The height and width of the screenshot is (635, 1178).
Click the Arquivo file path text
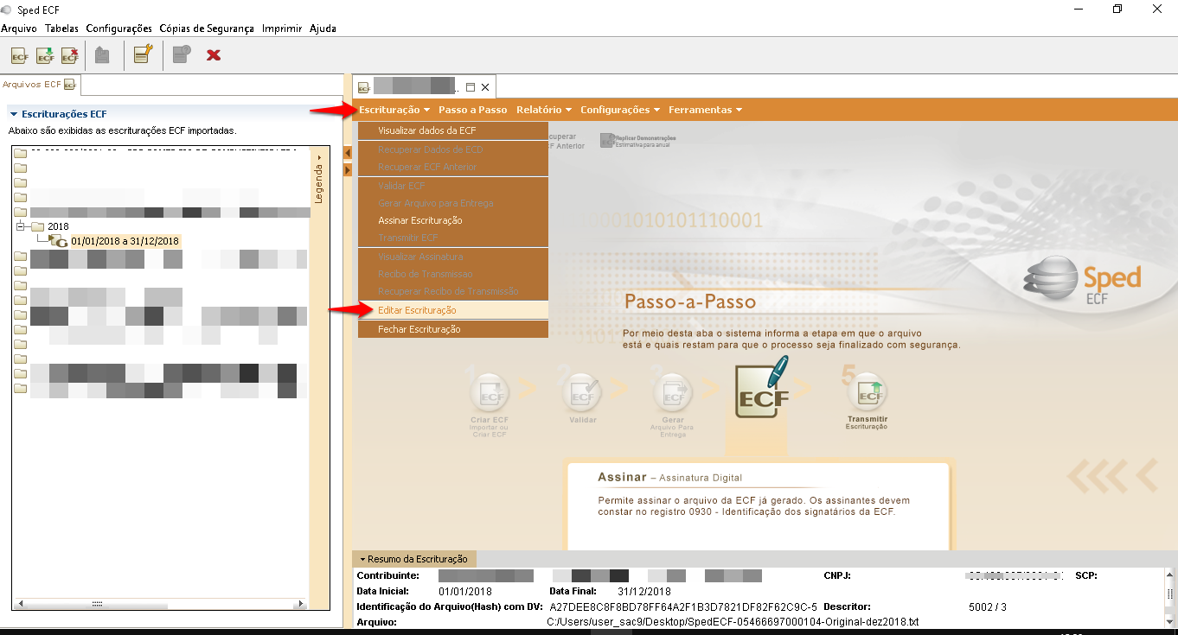[x=733, y=621]
